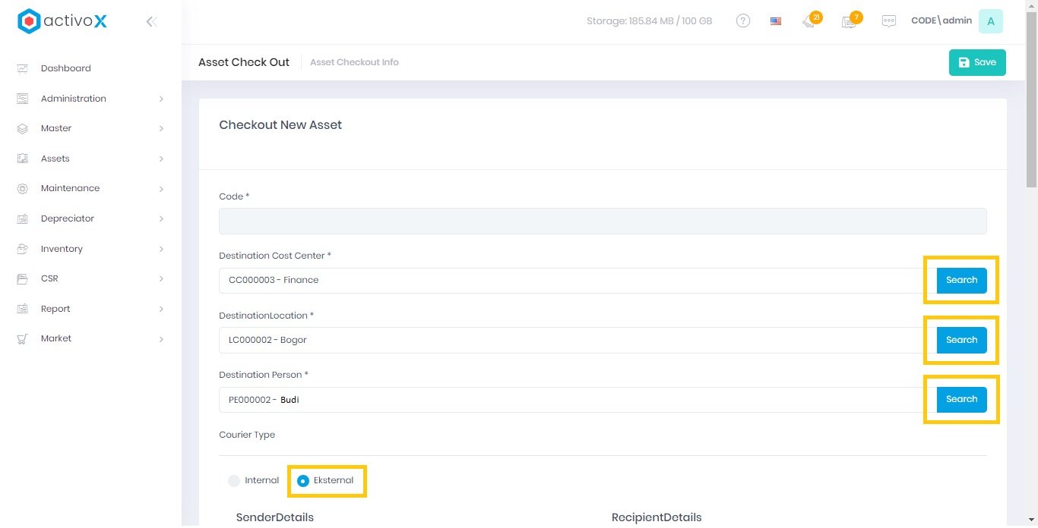Click the activoX logo
This screenshot has width=1038, height=528.
click(x=62, y=21)
